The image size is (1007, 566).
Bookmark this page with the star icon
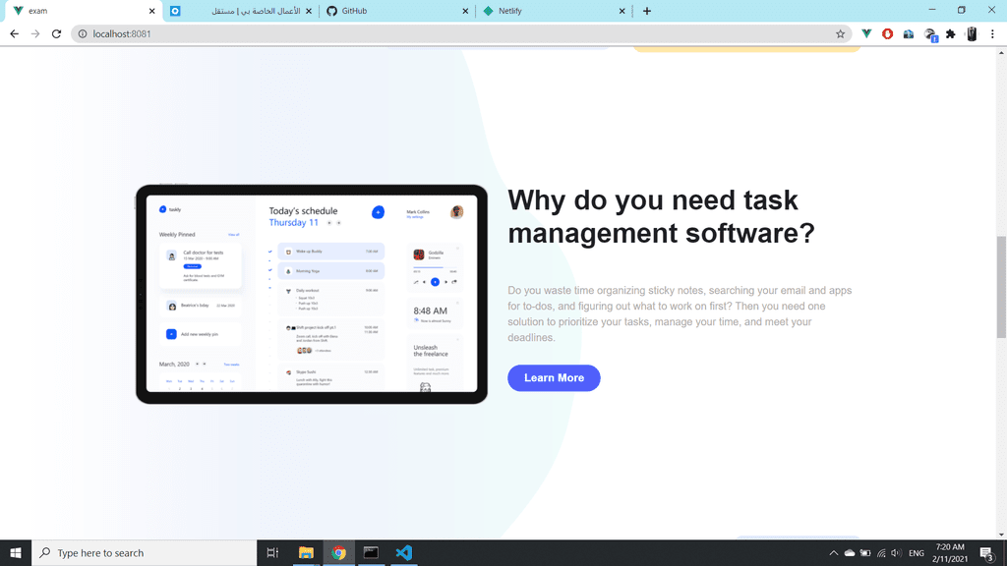pyautogui.click(x=840, y=34)
